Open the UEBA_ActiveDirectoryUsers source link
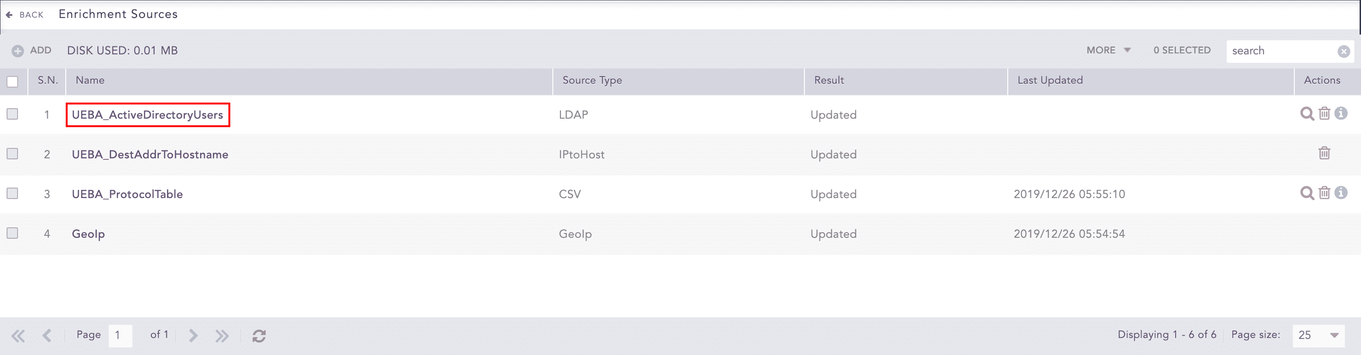 click(x=148, y=115)
